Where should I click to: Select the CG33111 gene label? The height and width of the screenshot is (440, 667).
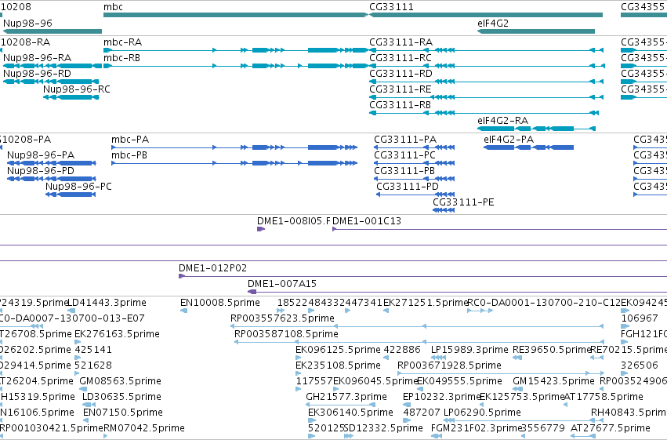pos(391,7)
